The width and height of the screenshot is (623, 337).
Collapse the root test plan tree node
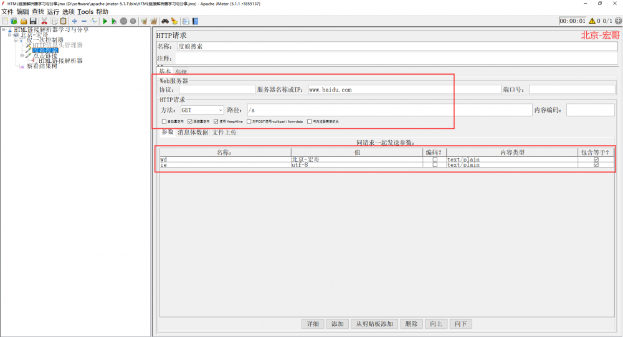(4, 30)
